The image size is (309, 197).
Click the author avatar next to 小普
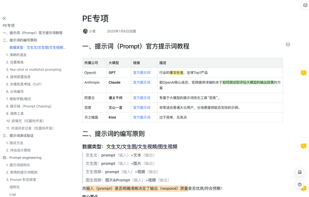85,31
